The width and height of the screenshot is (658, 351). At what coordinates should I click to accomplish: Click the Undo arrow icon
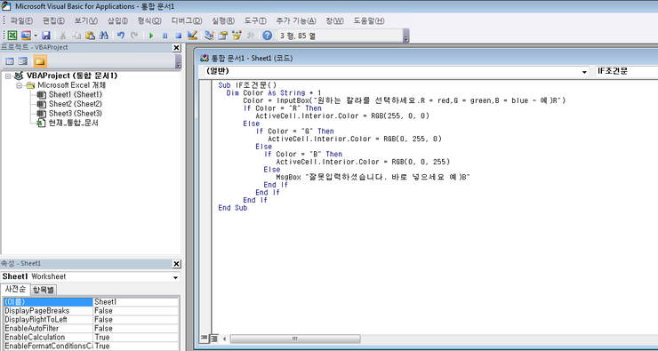point(121,36)
